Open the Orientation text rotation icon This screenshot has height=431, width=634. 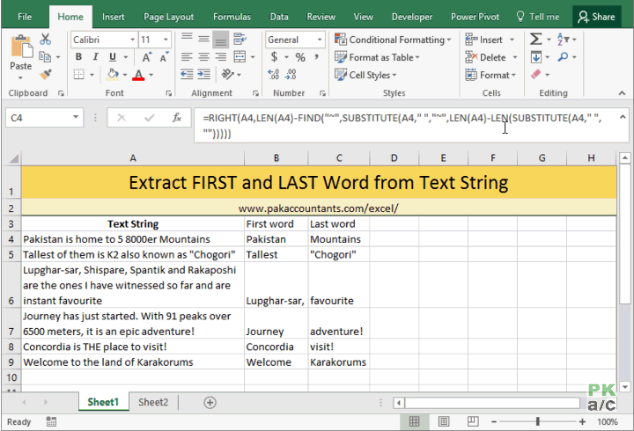pyautogui.click(x=228, y=74)
